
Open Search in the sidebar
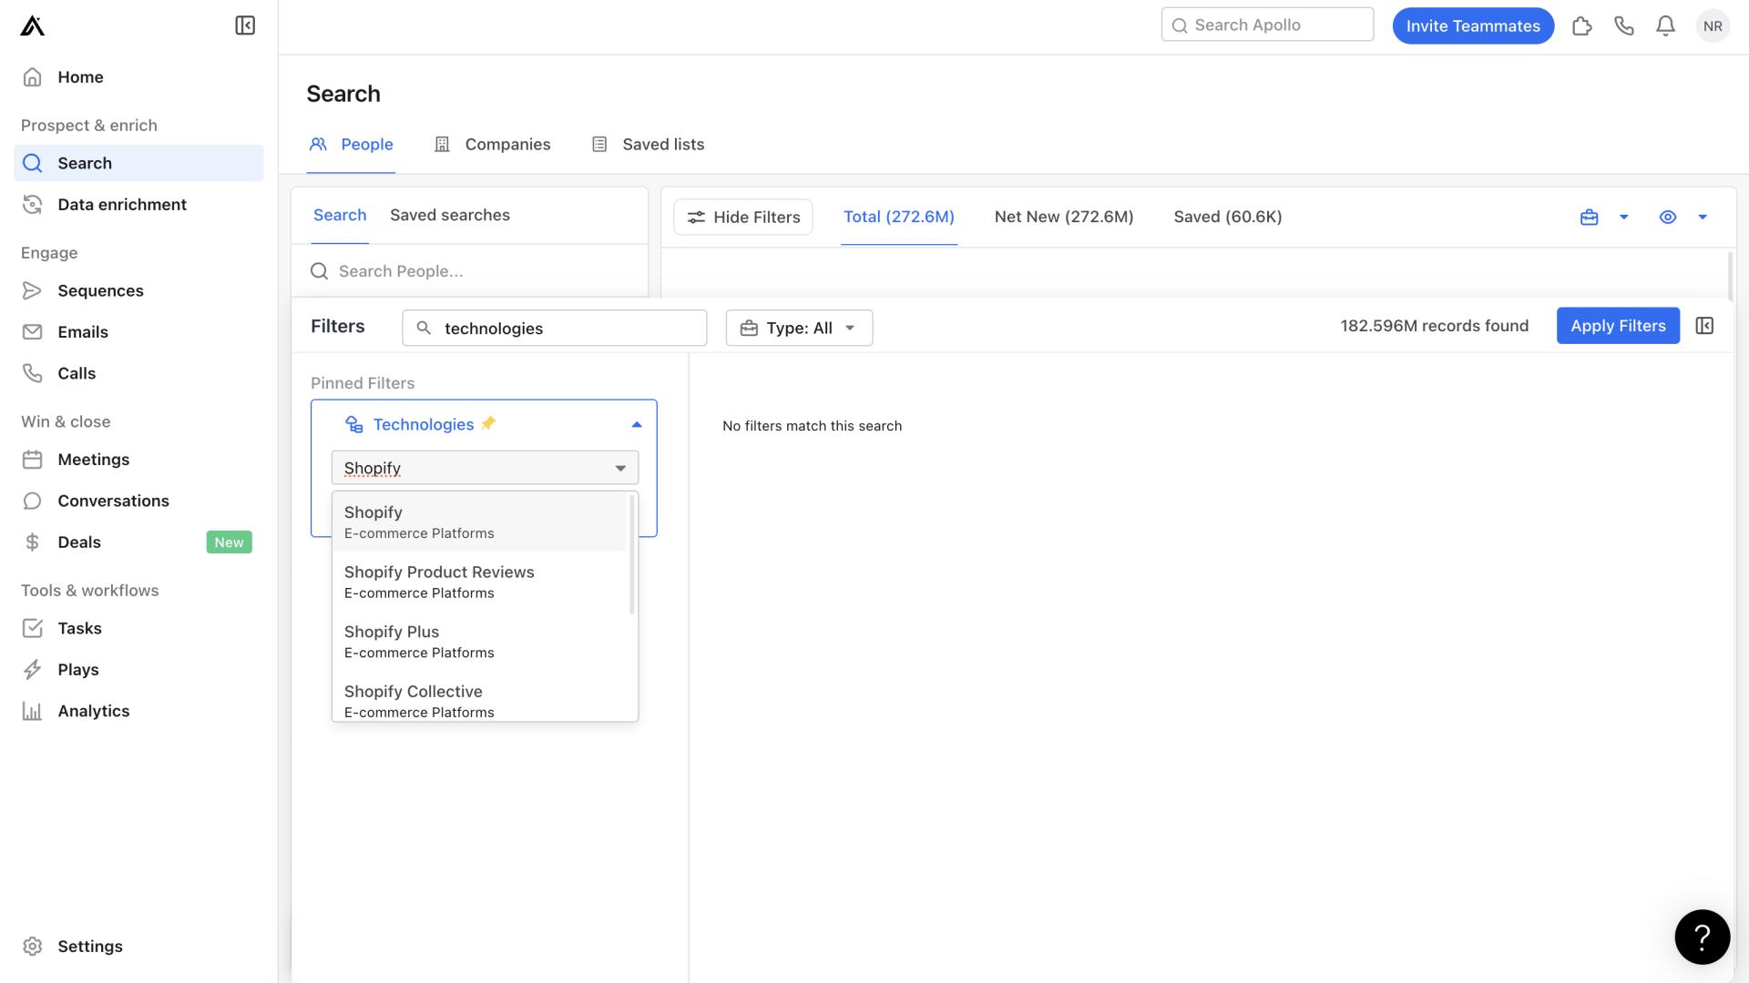coord(138,163)
